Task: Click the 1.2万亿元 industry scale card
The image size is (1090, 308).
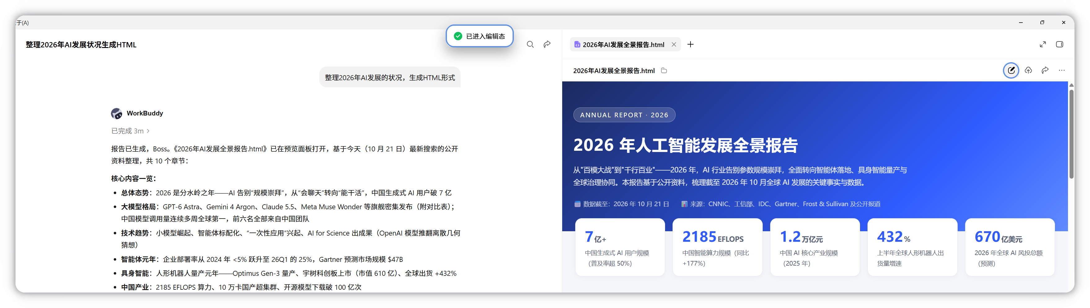Action: (x=815, y=247)
